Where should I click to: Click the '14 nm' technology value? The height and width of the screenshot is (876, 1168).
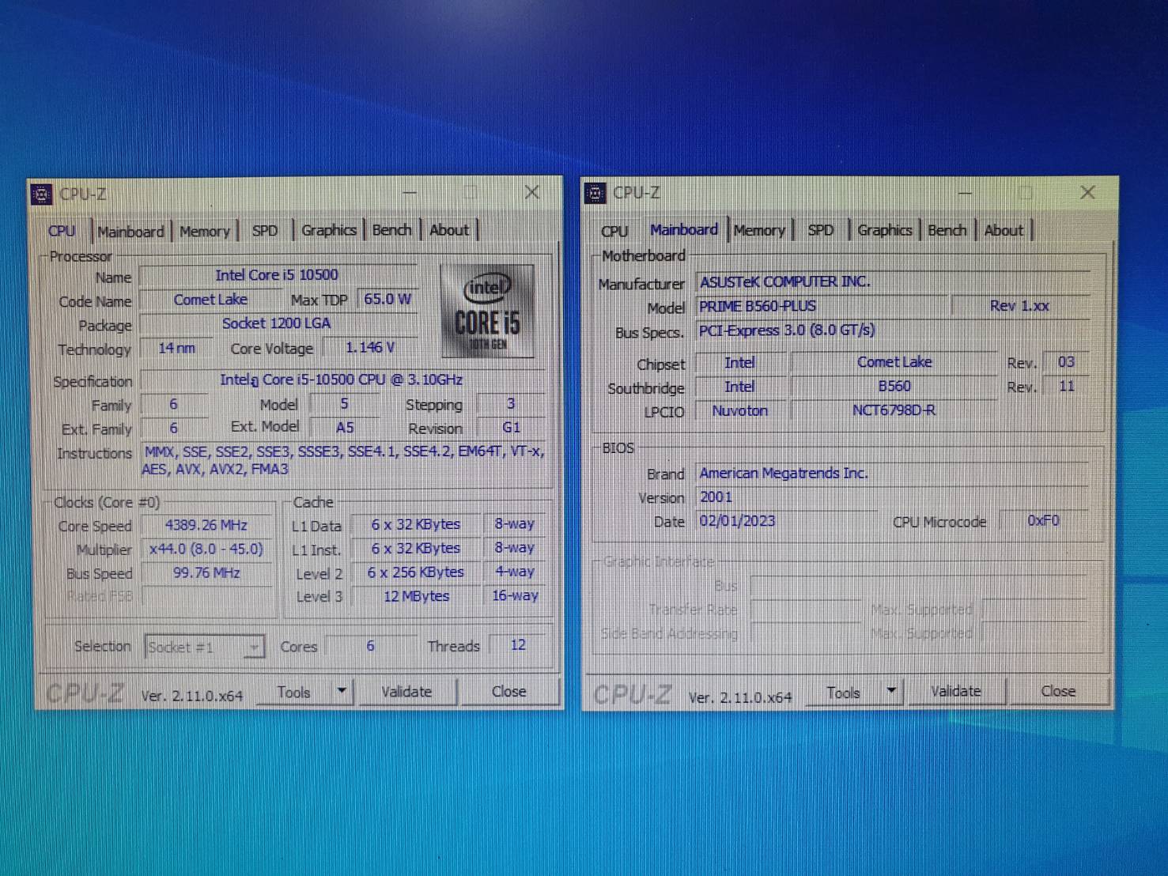tap(176, 348)
